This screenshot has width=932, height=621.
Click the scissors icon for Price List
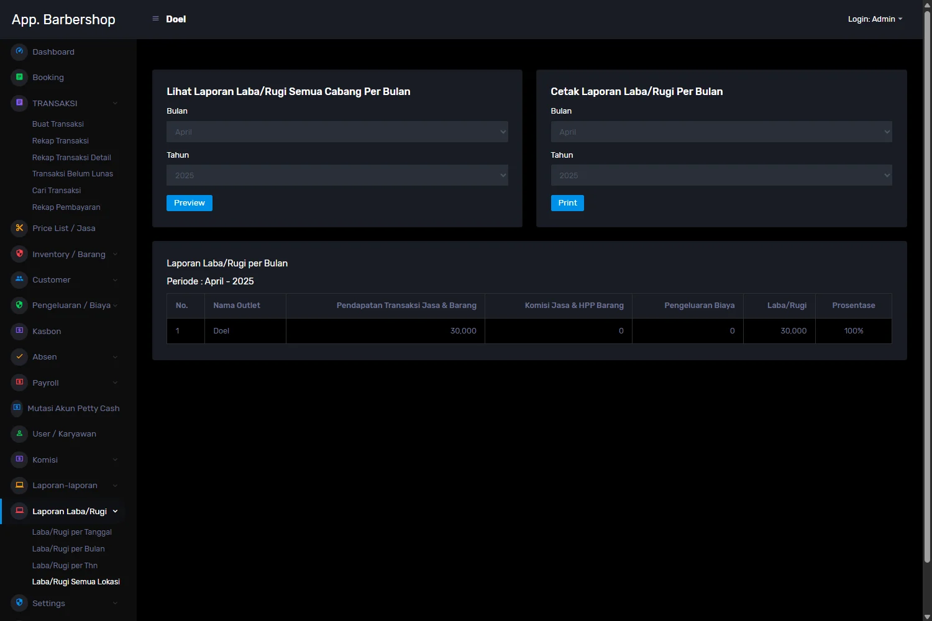click(x=19, y=228)
